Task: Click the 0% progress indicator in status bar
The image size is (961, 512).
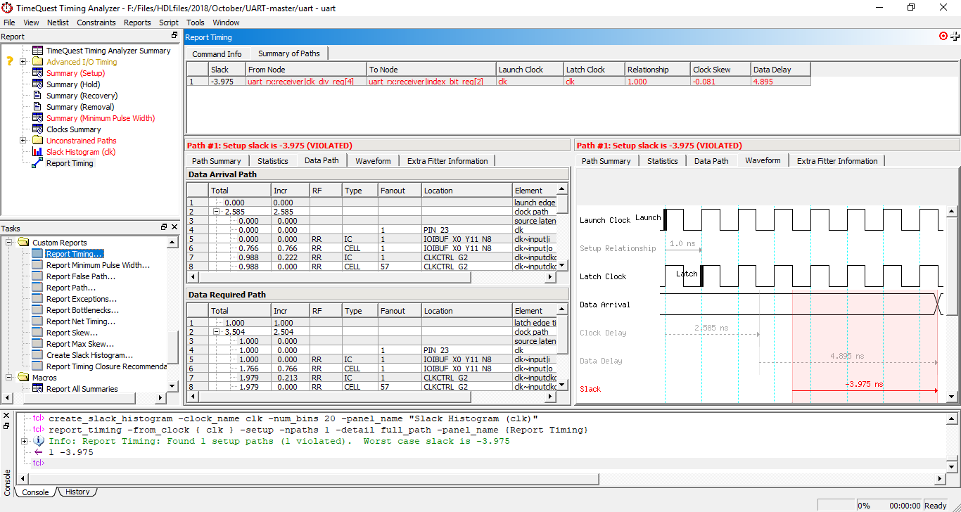Action: click(x=863, y=506)
